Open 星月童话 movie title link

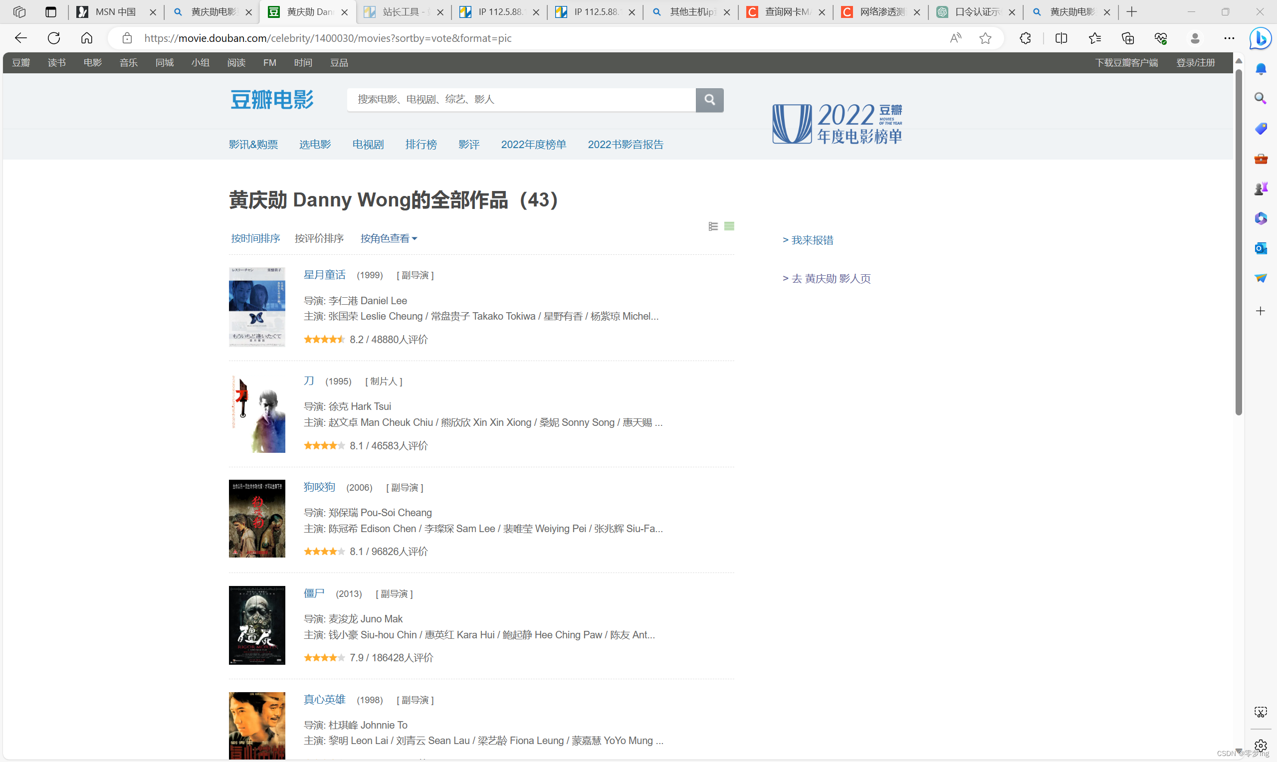(324, 275)
